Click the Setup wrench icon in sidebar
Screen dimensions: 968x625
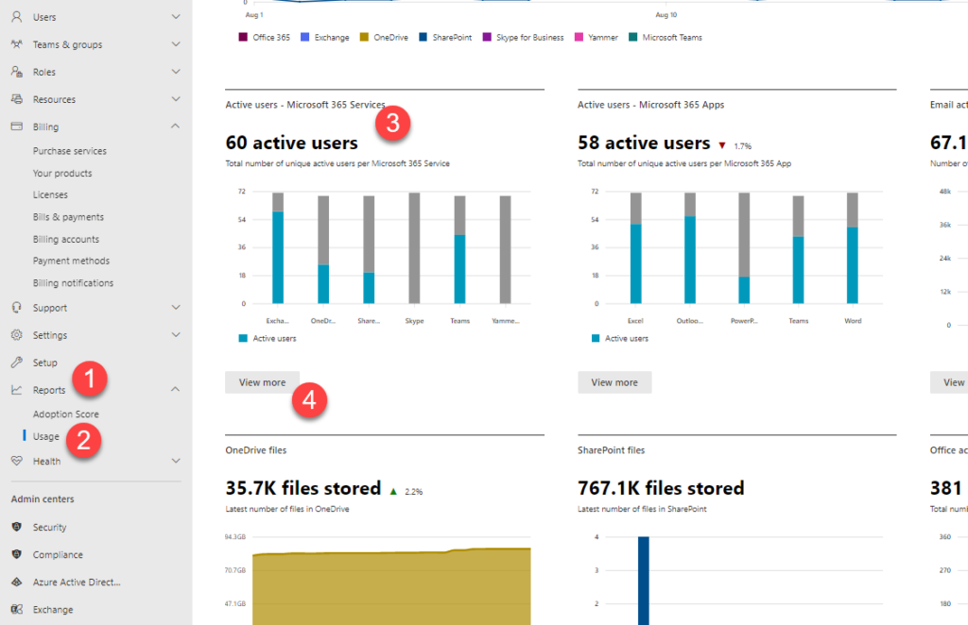click(x=15, y=362)
